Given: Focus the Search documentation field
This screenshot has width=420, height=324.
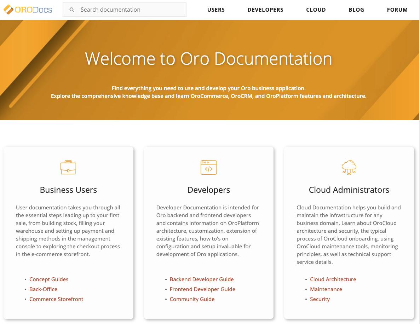Looking at the screenshot, I should pyautogui.click(x=125, y=10).
